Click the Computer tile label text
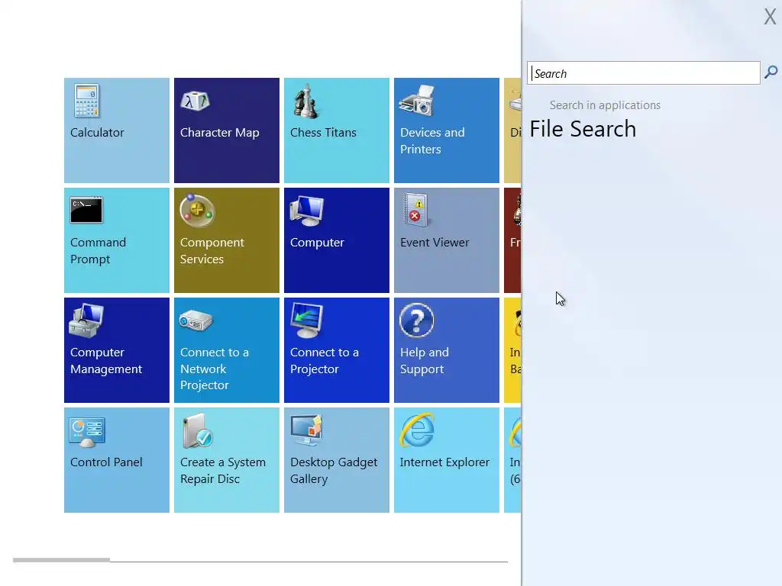782x586 pixels. pos(317,243)
